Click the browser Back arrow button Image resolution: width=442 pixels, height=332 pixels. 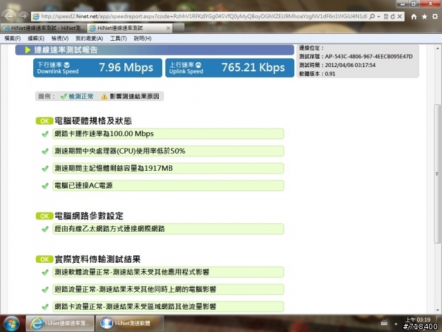[9, 17]
